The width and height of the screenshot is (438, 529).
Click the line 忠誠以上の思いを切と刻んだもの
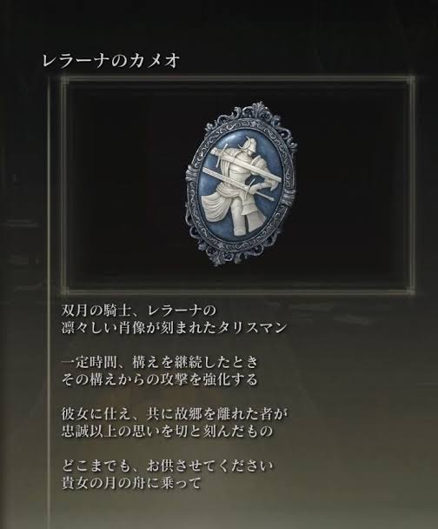167,432
